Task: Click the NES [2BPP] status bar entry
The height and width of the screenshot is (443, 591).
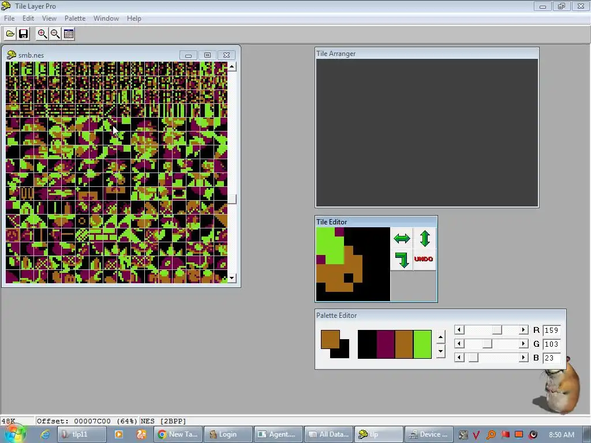Action: (163, 421)
